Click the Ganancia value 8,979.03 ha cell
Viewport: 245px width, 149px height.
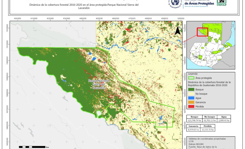(x=194, y=130)
